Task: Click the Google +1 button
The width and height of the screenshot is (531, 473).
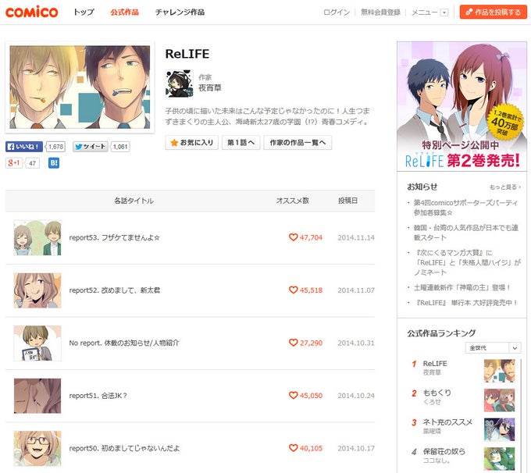Action: tap(13, 163)
